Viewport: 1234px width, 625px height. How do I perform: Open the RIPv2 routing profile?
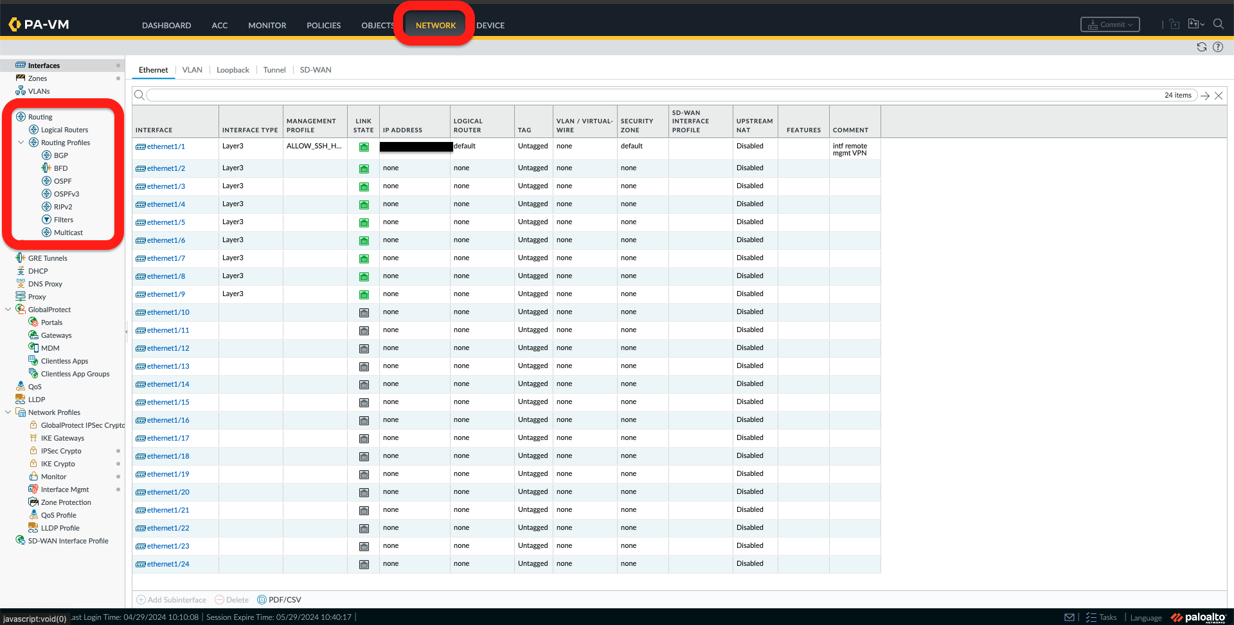62,206
